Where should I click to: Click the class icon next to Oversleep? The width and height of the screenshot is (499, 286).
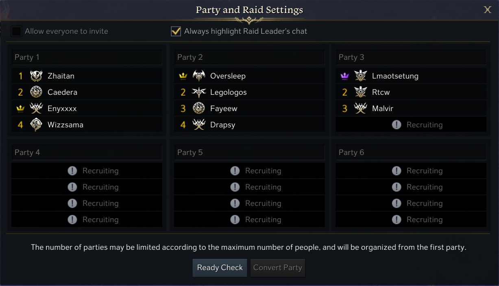(199, 76)
